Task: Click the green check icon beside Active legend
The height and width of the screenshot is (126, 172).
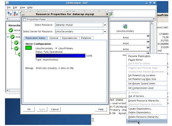Action: coord(11,30)
